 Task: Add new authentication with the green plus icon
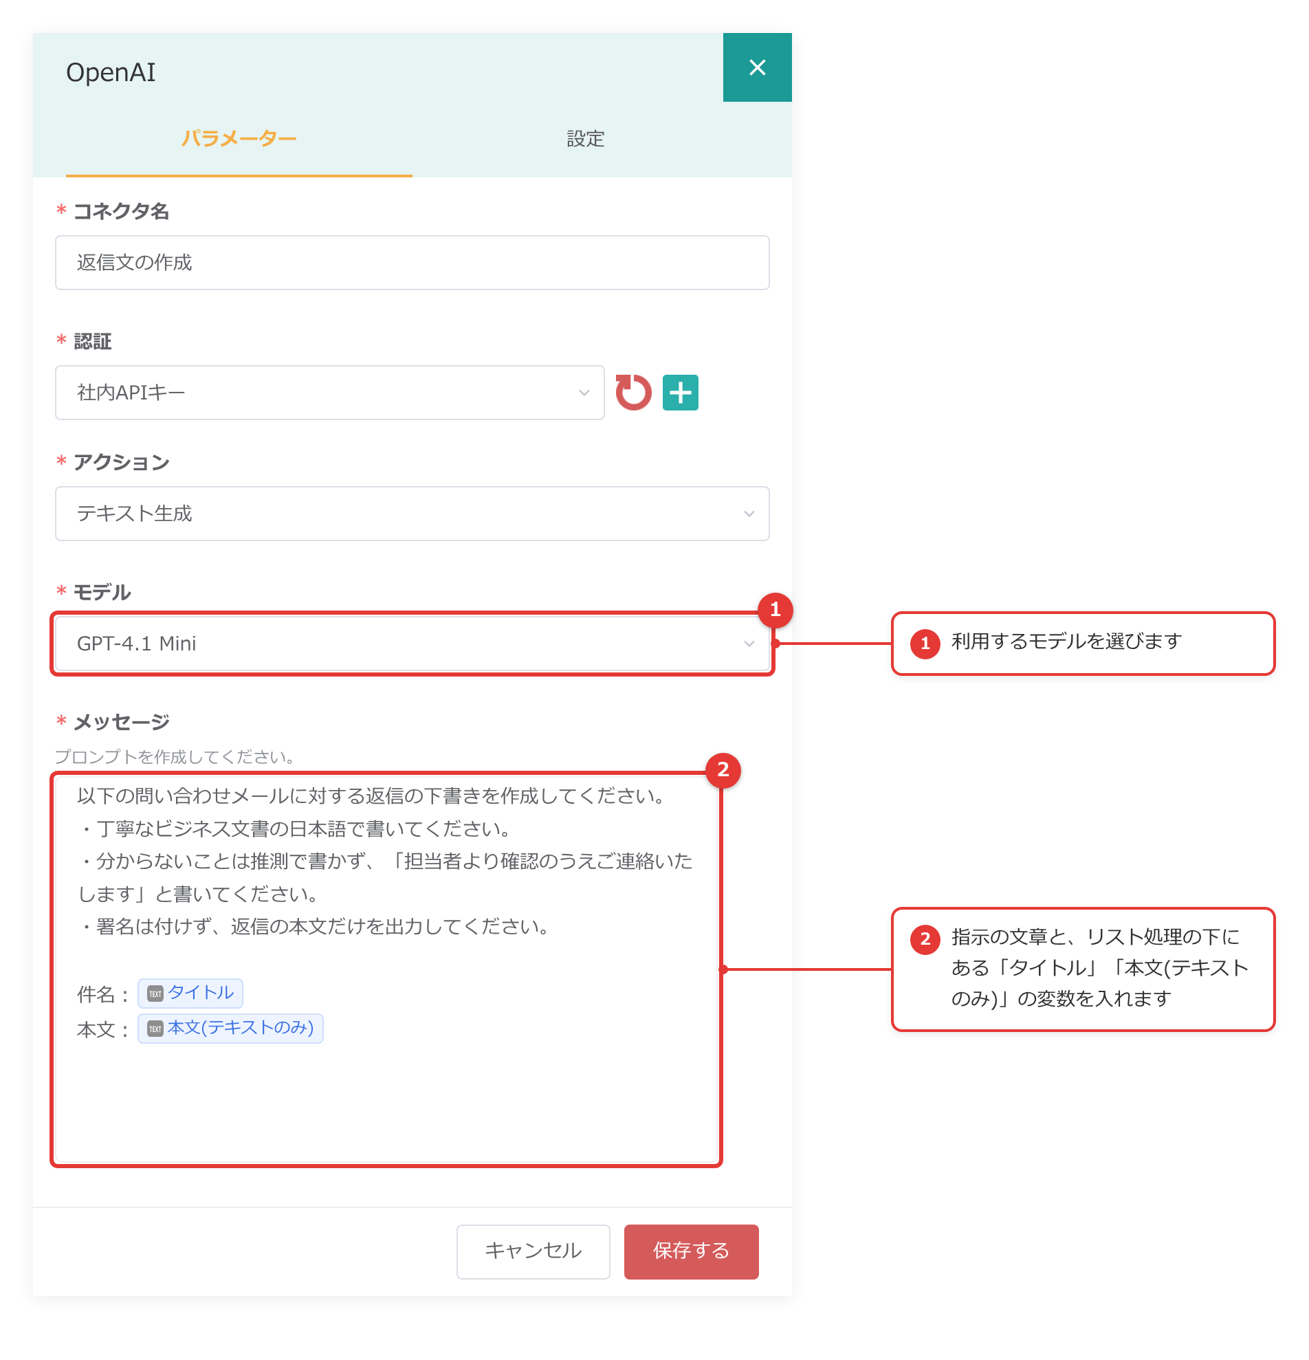click(680, 393)
